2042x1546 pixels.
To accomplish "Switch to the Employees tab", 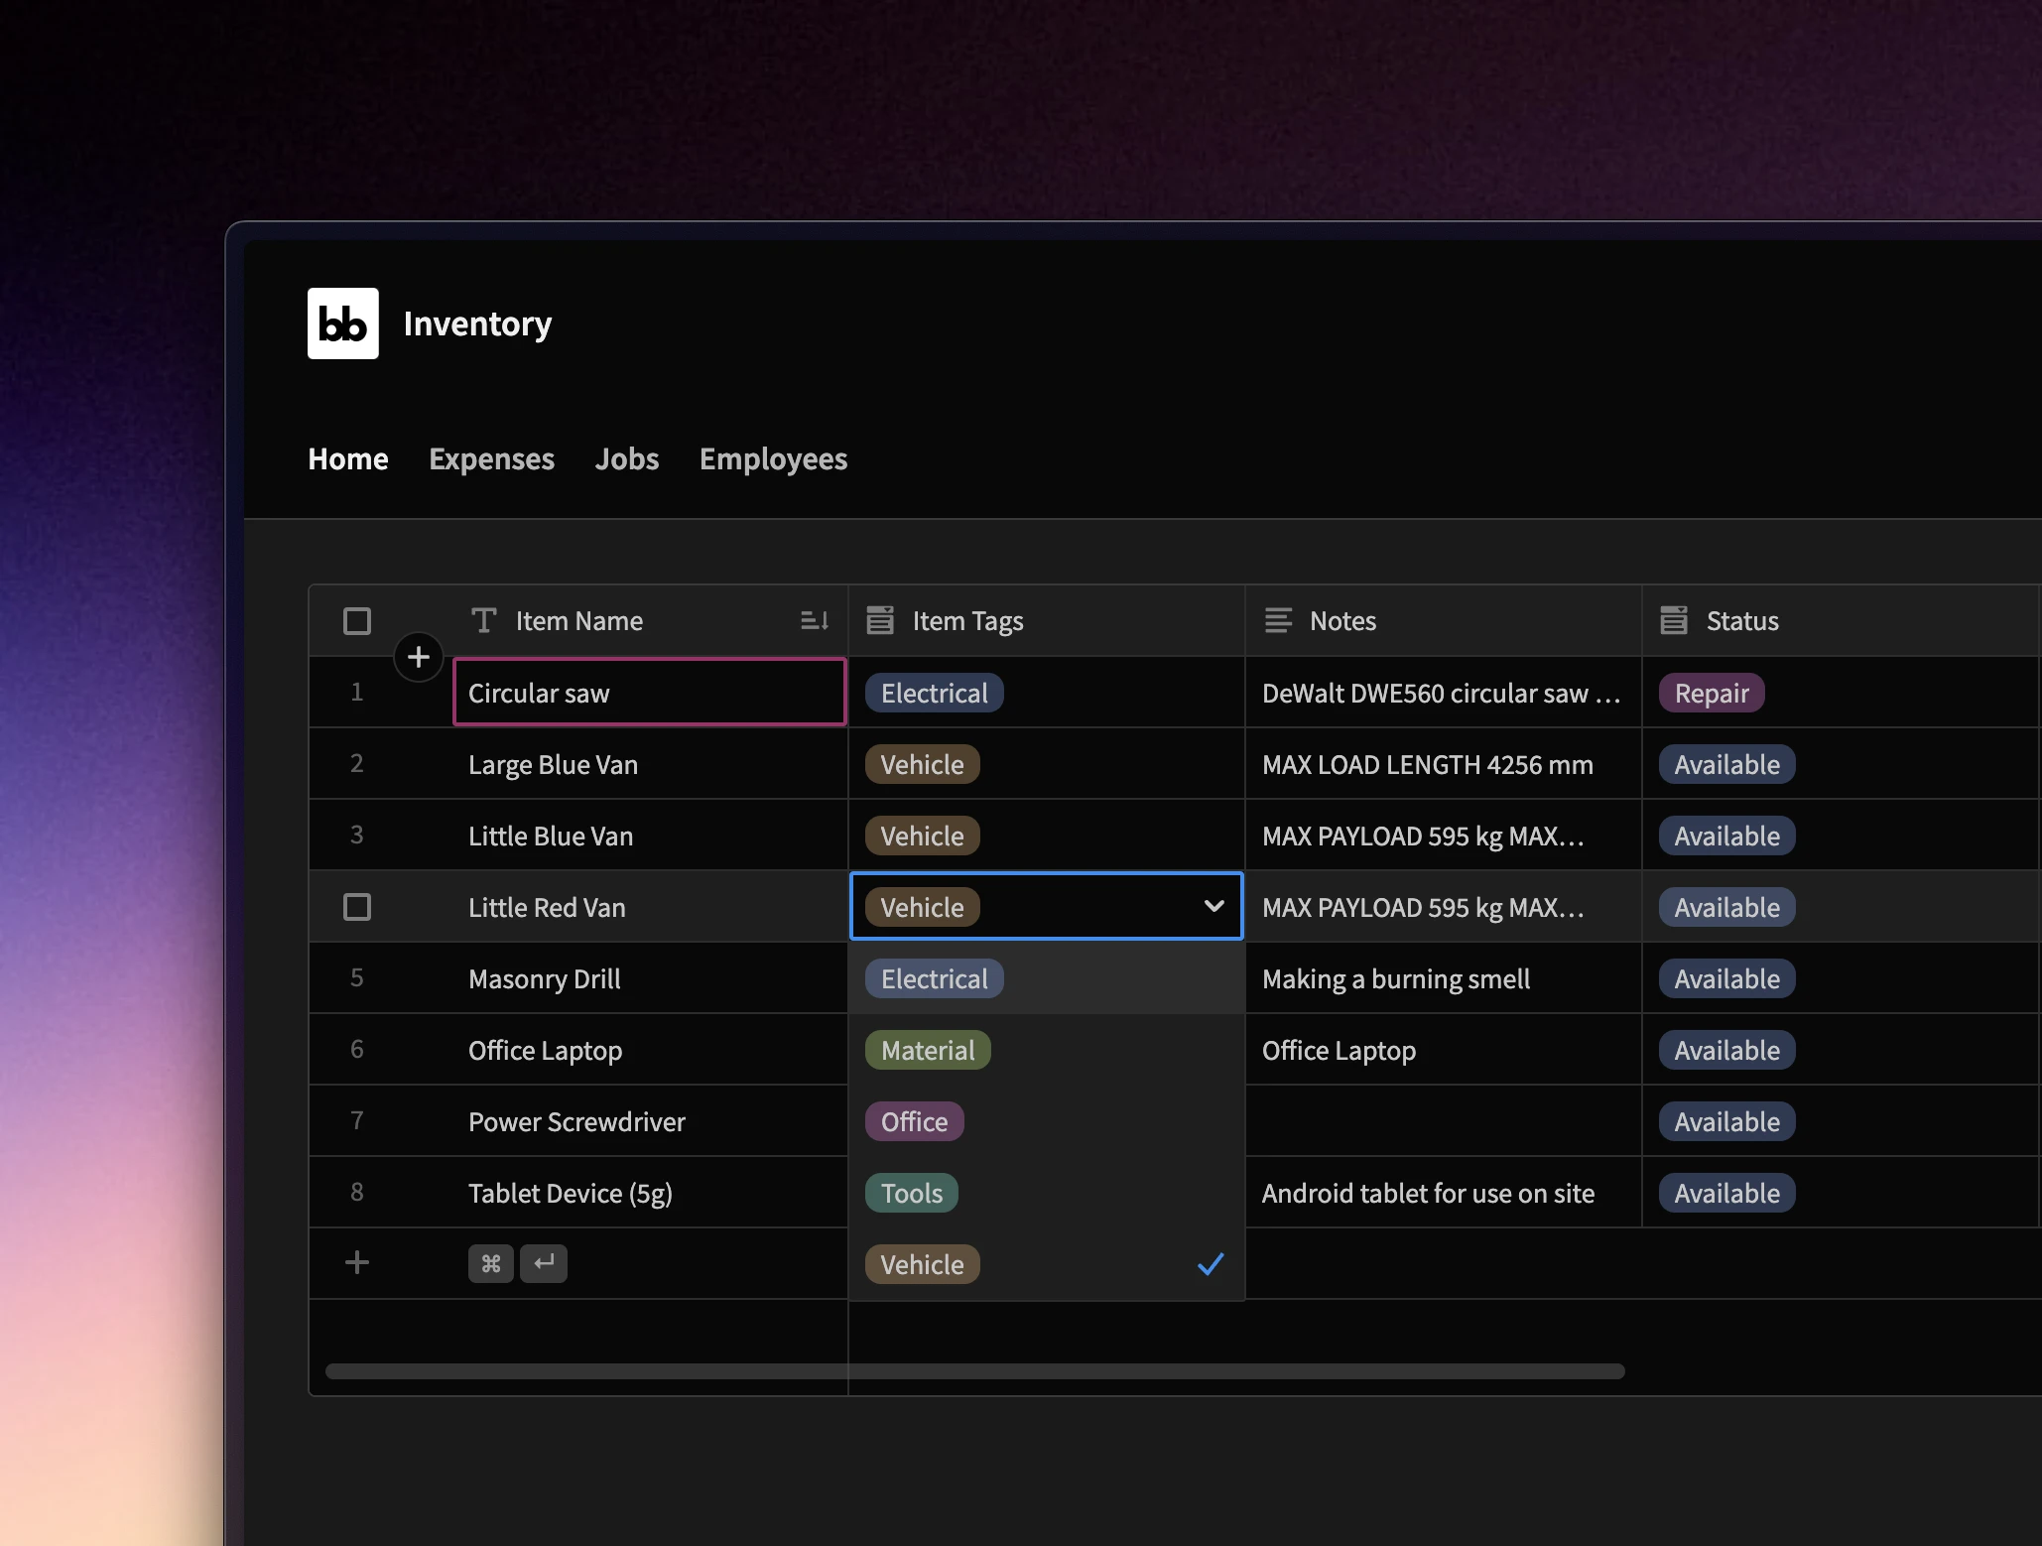I will 773,458.
